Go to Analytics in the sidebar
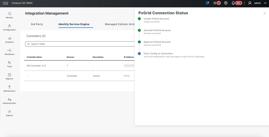Viewport: 269px width, 137px height. point(9,40)
